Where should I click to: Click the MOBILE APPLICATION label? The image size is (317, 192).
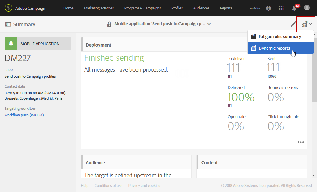pyautogui.click(x=40, y=44)
